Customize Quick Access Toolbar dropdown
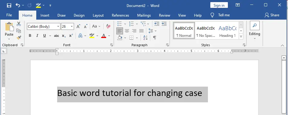The width and height of the screenshot is (288, 115). click(50, 5)
